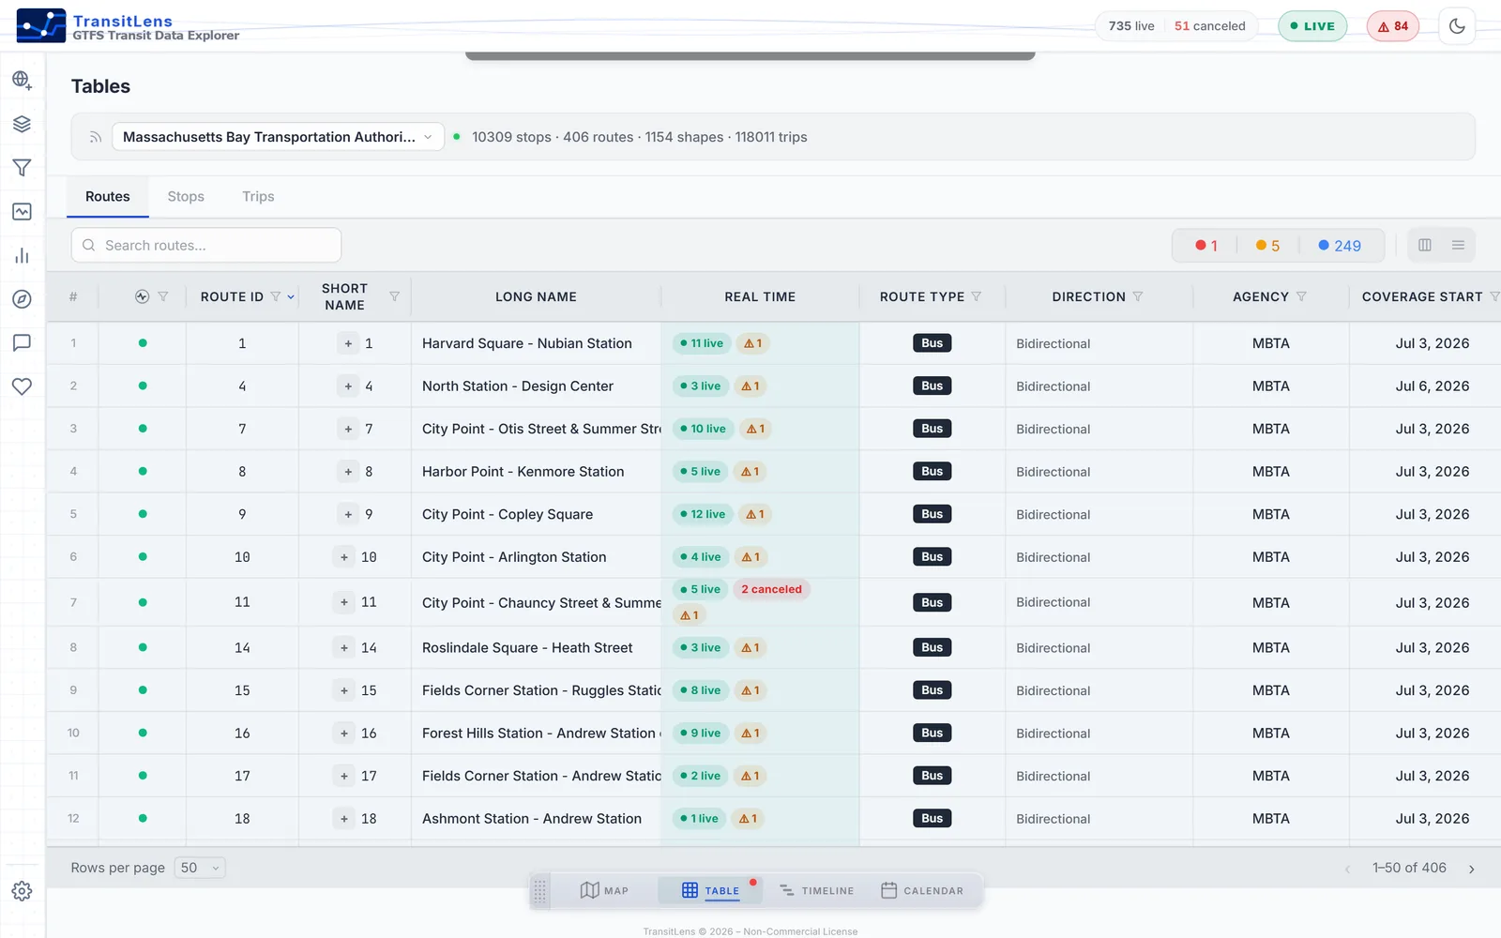Click the 84 alerts warning badge
1501x938 pixels.
1393,26
